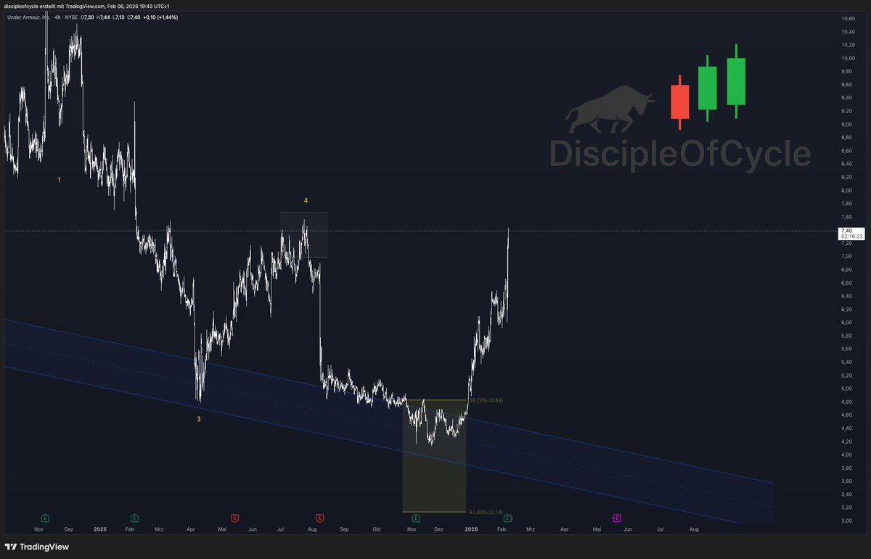
Task: Click the 6,00 price axis label
Action: point(846,322)
